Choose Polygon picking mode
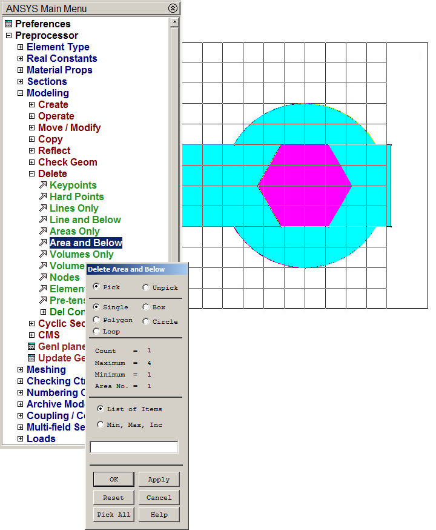 96,320
